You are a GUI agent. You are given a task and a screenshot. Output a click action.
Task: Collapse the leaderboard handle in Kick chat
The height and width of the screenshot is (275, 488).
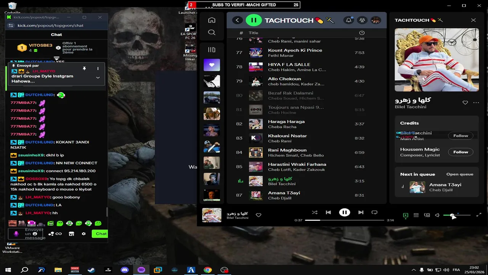56,58
